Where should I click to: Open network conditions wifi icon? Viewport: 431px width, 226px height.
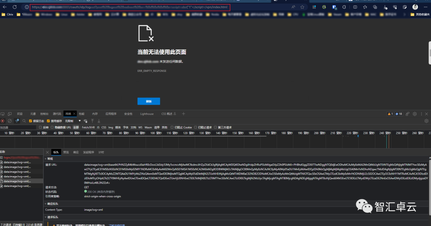click(85, 121)
